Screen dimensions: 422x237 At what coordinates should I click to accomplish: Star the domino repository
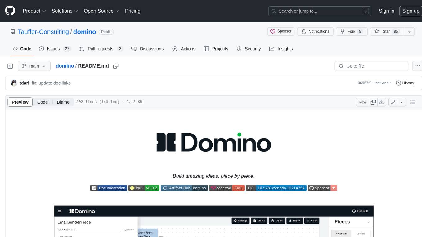[x=387, y=31]
